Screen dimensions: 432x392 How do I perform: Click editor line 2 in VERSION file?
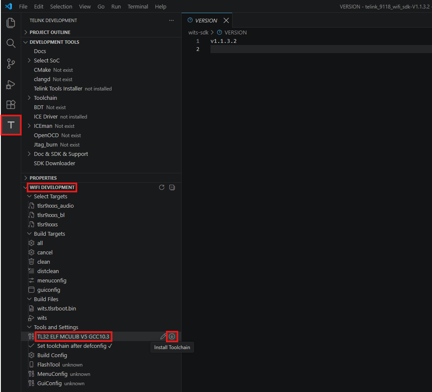pos(321,49)
